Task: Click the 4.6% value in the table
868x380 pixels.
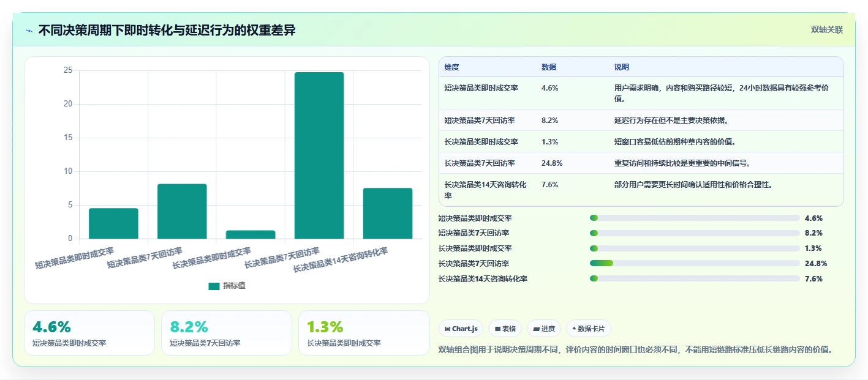Action: (549, 88)
